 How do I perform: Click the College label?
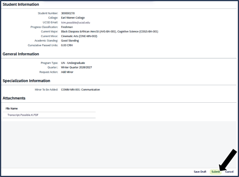click(x=53, y=18)
